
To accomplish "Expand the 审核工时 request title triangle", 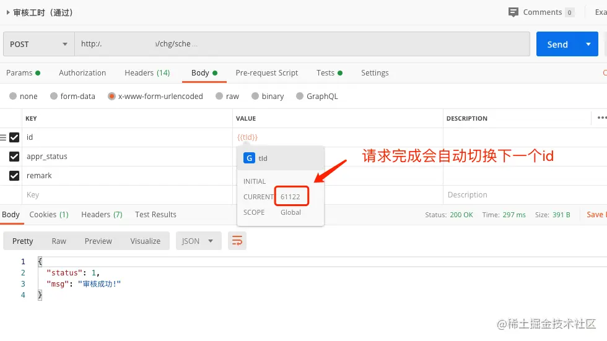I will click(x=7, y=12).
